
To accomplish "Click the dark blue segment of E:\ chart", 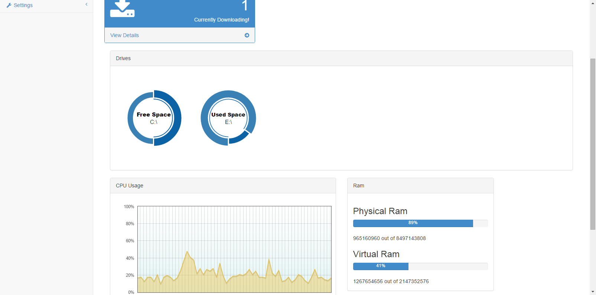I will coord(239,138).
